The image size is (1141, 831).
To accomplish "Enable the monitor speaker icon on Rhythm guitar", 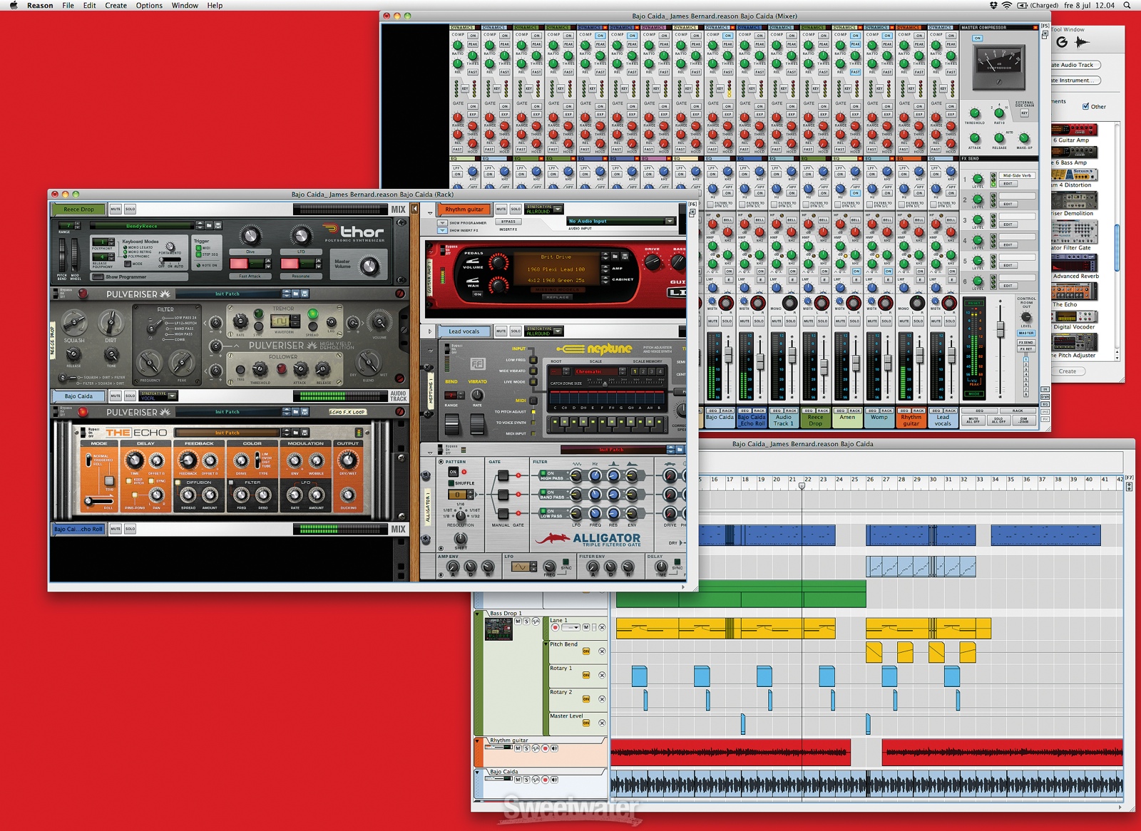I will pyautogui.click(x=554, y=748).
